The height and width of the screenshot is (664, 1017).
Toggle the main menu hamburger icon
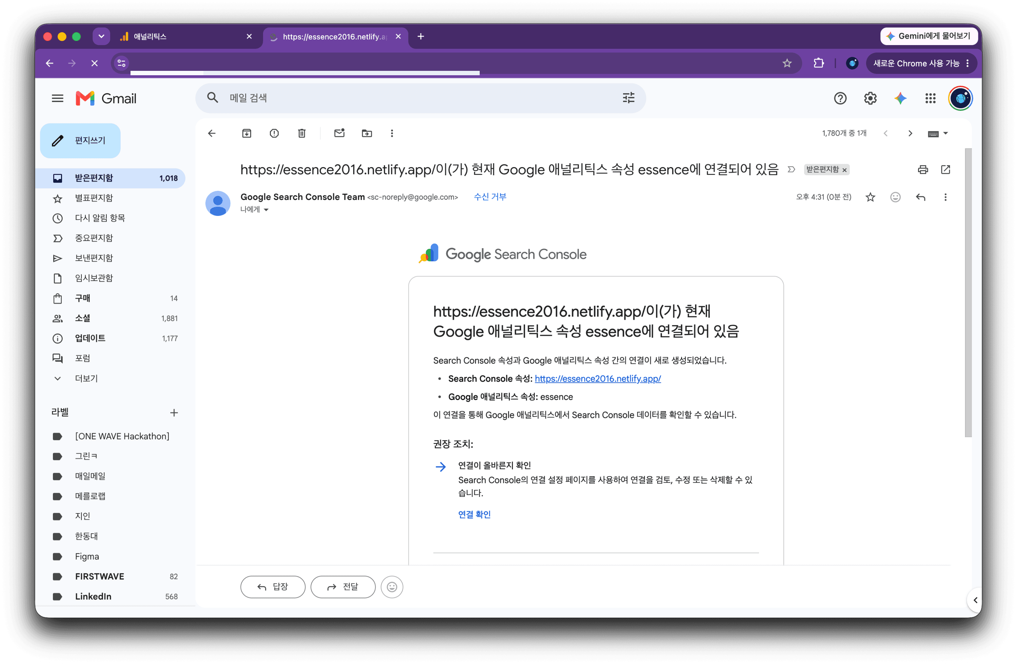57,98
